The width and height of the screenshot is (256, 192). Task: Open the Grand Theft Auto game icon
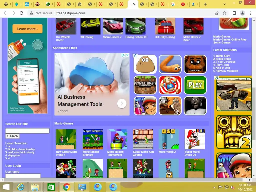[170, 106]
